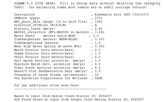The width and height of the screenshot is (165, 102).
Task: Click the Tidal Fresh accretion value 4.8
Action: tap(98, 68)
